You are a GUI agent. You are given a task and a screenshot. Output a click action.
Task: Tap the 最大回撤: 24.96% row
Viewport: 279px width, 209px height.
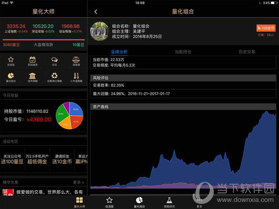183,94
